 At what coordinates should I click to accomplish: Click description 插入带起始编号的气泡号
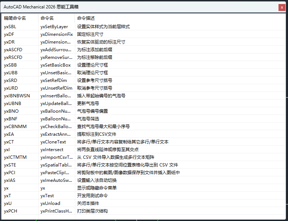pos(101,96)
